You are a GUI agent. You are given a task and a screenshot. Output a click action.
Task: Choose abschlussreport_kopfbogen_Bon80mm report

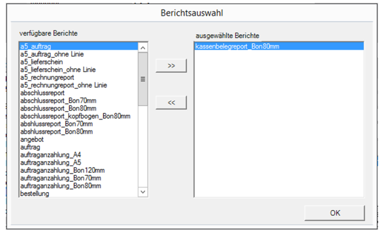click(x=75, y=116)
